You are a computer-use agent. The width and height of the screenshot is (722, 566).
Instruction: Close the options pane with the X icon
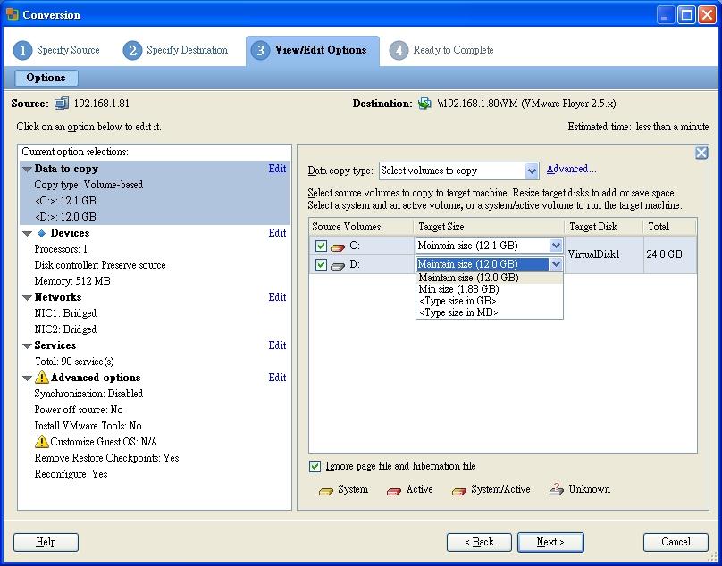(x=701, y=153)
